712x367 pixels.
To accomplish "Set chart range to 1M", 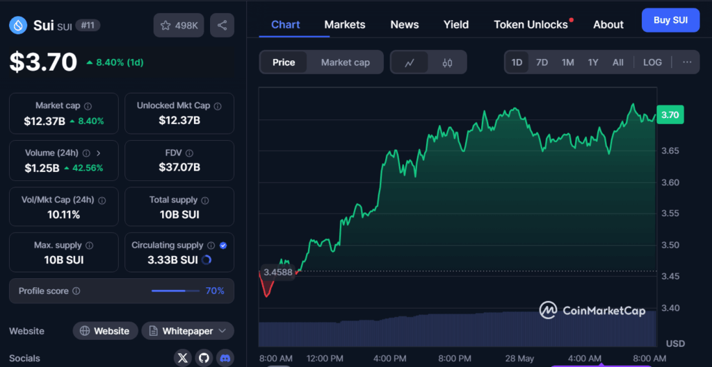I will click(567, 62).
